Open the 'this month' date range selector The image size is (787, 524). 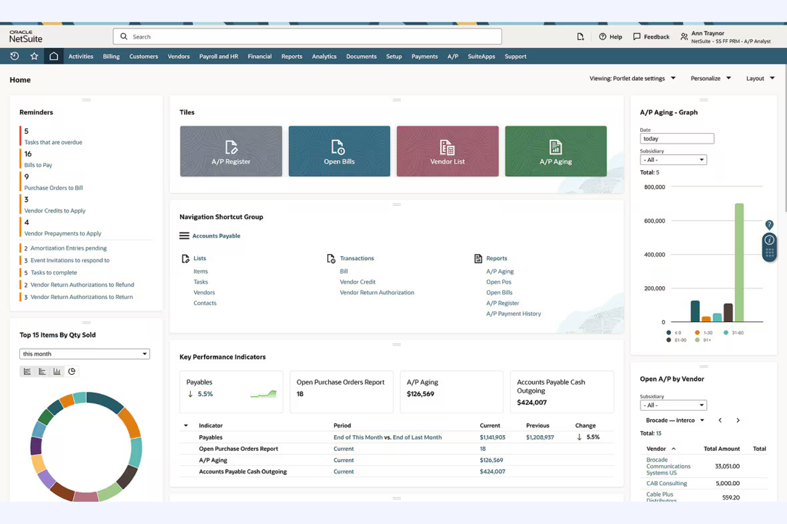[84, 354]
